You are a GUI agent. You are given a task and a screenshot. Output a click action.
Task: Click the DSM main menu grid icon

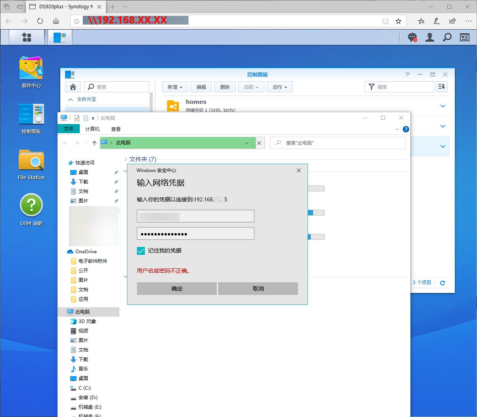pyautogui.click(x=27, y=37)
